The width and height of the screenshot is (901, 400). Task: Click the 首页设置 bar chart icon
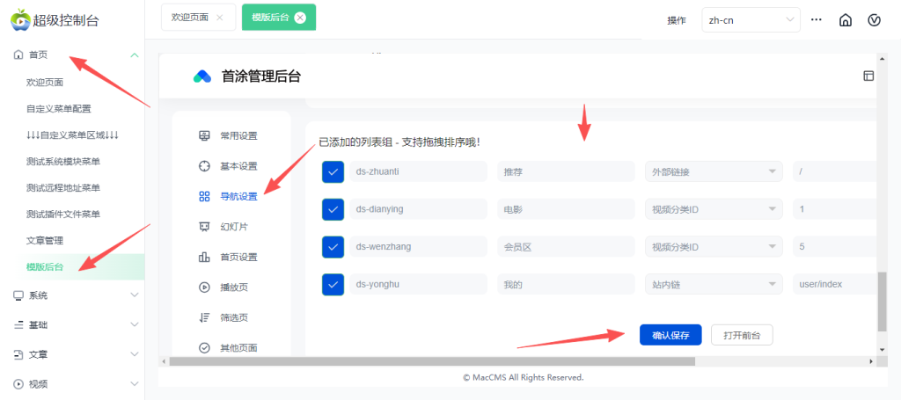tap(204, 257)
